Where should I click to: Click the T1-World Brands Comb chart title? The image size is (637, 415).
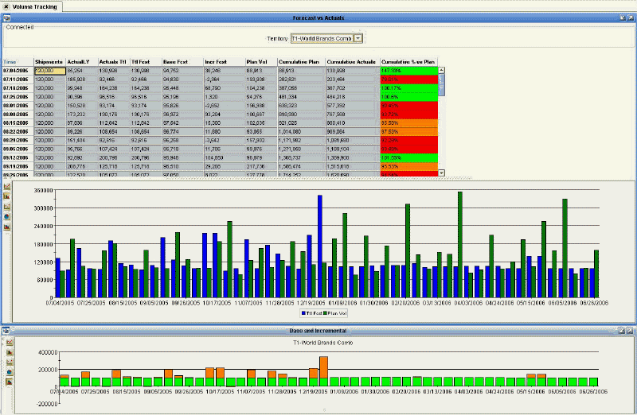tap(323, 343)
